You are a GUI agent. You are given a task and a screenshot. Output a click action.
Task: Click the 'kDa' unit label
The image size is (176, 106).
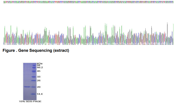[40, 64]
